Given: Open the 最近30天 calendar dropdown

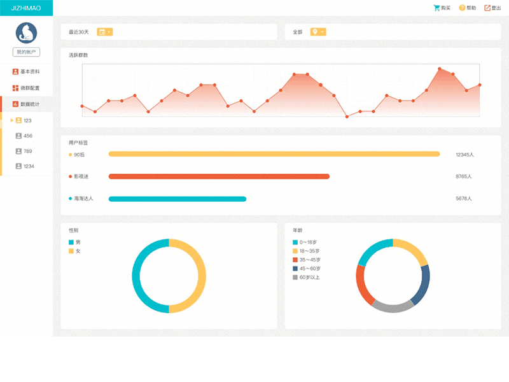Looking at the screenshot, I should pyautogui.click(x=104, y=32).
